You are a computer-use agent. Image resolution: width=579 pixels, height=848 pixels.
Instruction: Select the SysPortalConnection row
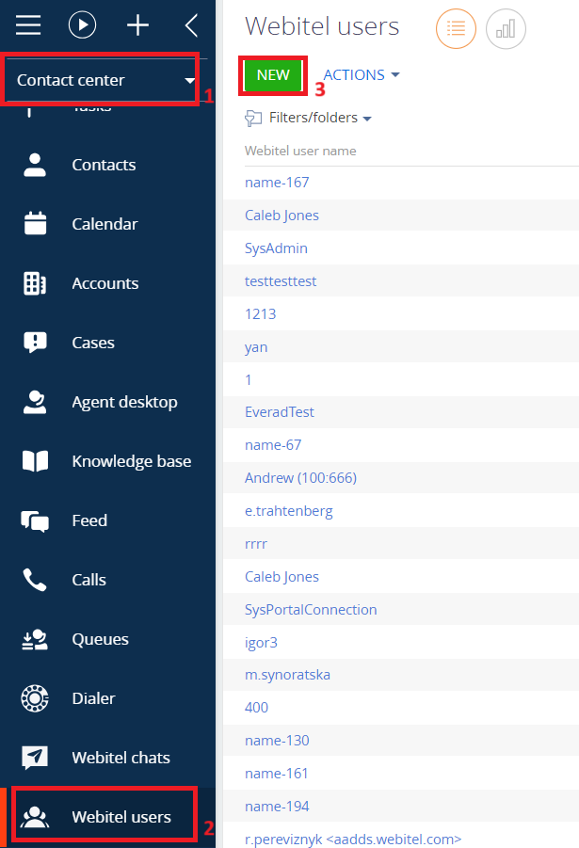tap(401, 610)
